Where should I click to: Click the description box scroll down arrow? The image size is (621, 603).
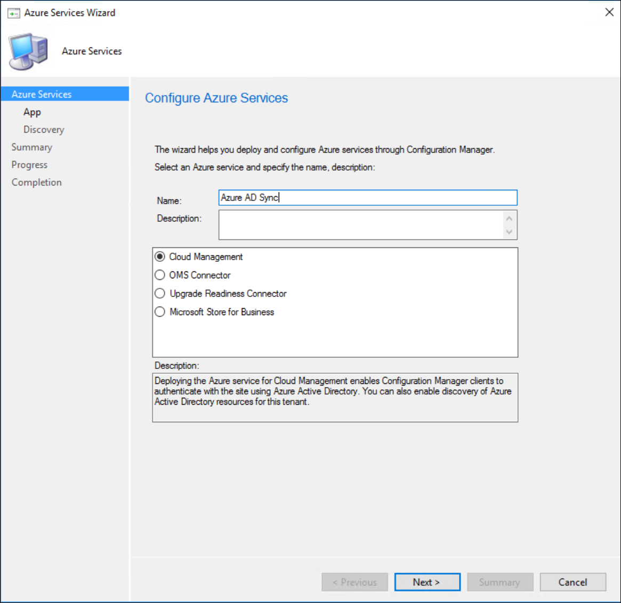click(x=509, y=232)
